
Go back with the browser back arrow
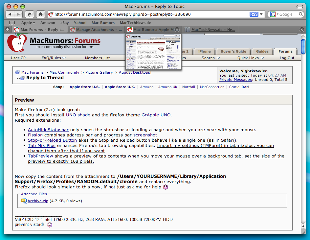10,14
